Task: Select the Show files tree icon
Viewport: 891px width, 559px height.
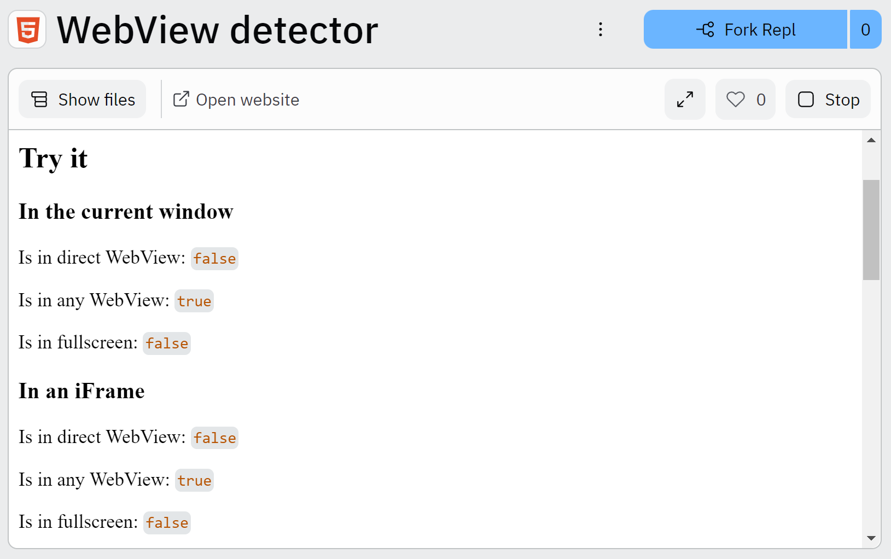Action: click(39, 100)
